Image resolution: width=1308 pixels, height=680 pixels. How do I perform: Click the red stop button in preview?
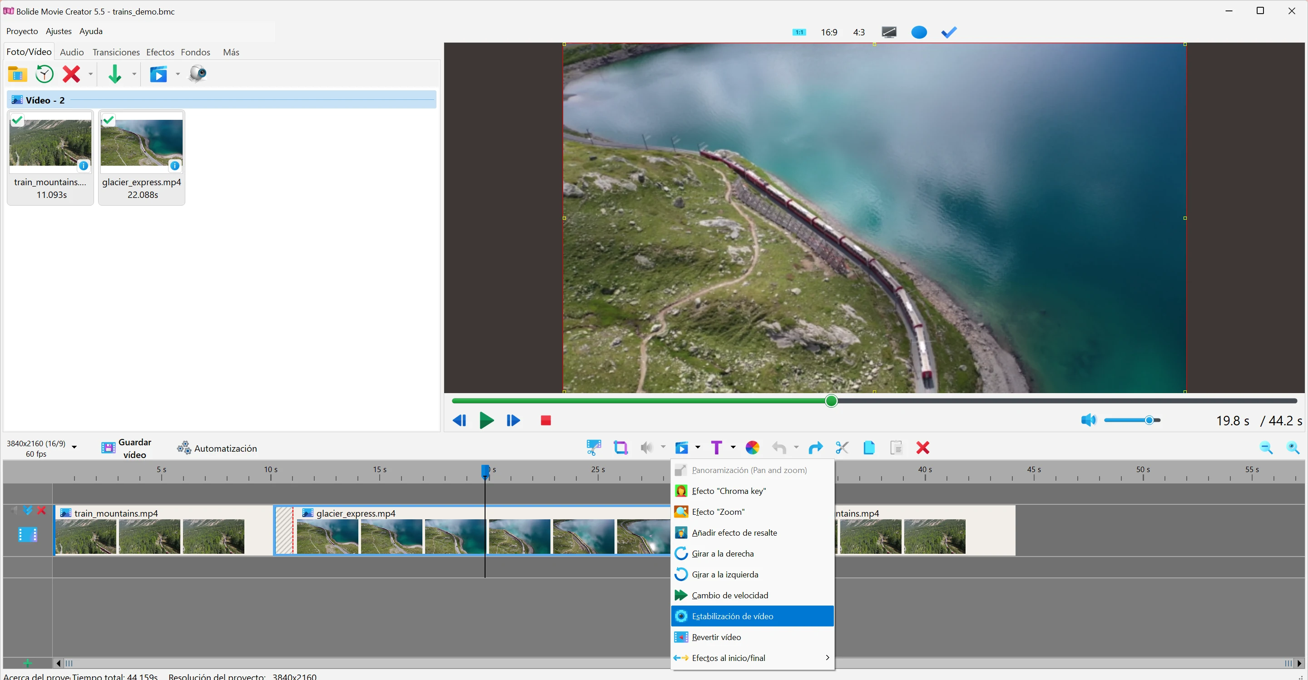point(546,420)
